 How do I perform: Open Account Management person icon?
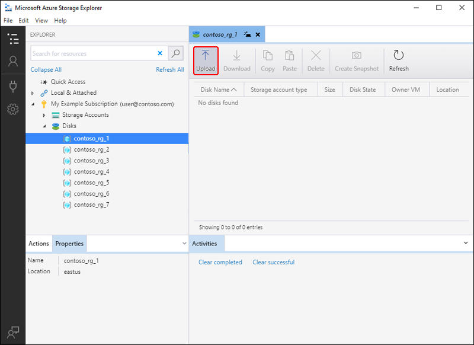(x=13, y=62)
